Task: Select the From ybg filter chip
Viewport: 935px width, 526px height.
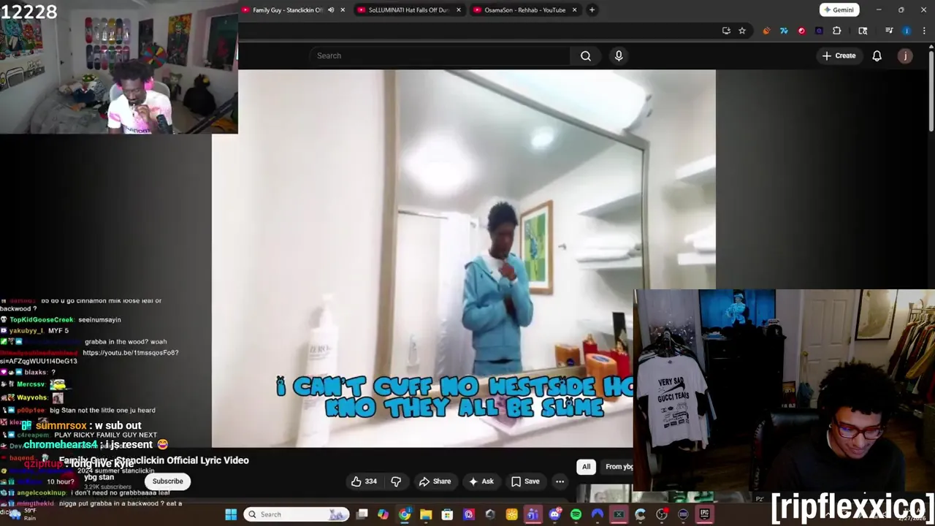Action: point(619,467)
